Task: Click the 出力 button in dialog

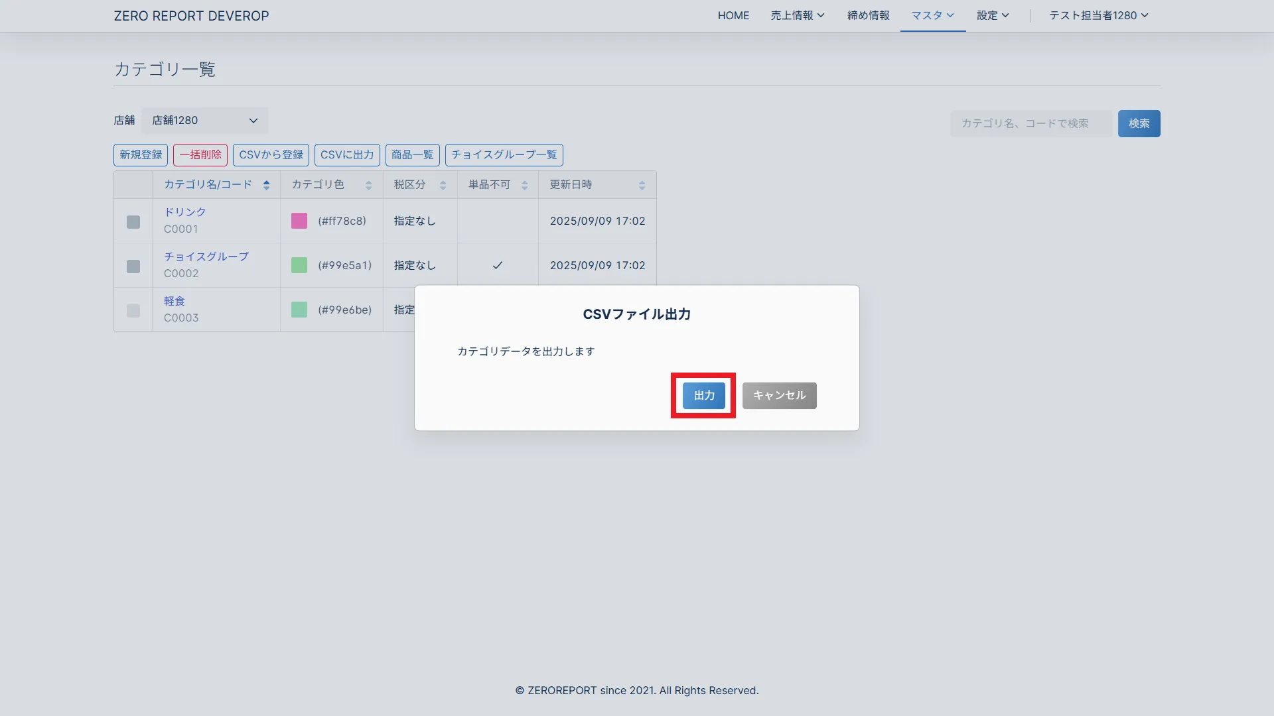Action: pyautogui.click(x=703, y=396)
